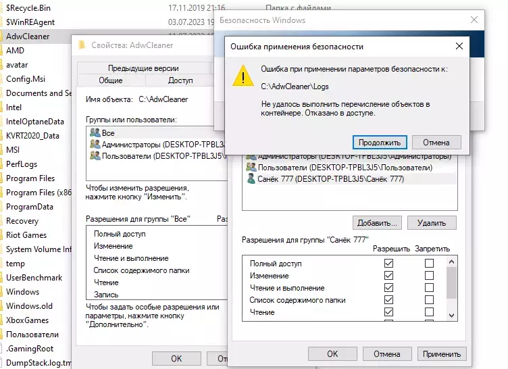This screenshot has width=508, height=369.
Task: Select Riot Games folder in Explorer
Action: (26, 235)
